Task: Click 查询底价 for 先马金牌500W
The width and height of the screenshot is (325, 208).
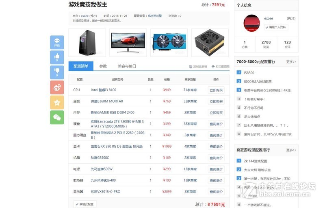Action: (216, 169)
